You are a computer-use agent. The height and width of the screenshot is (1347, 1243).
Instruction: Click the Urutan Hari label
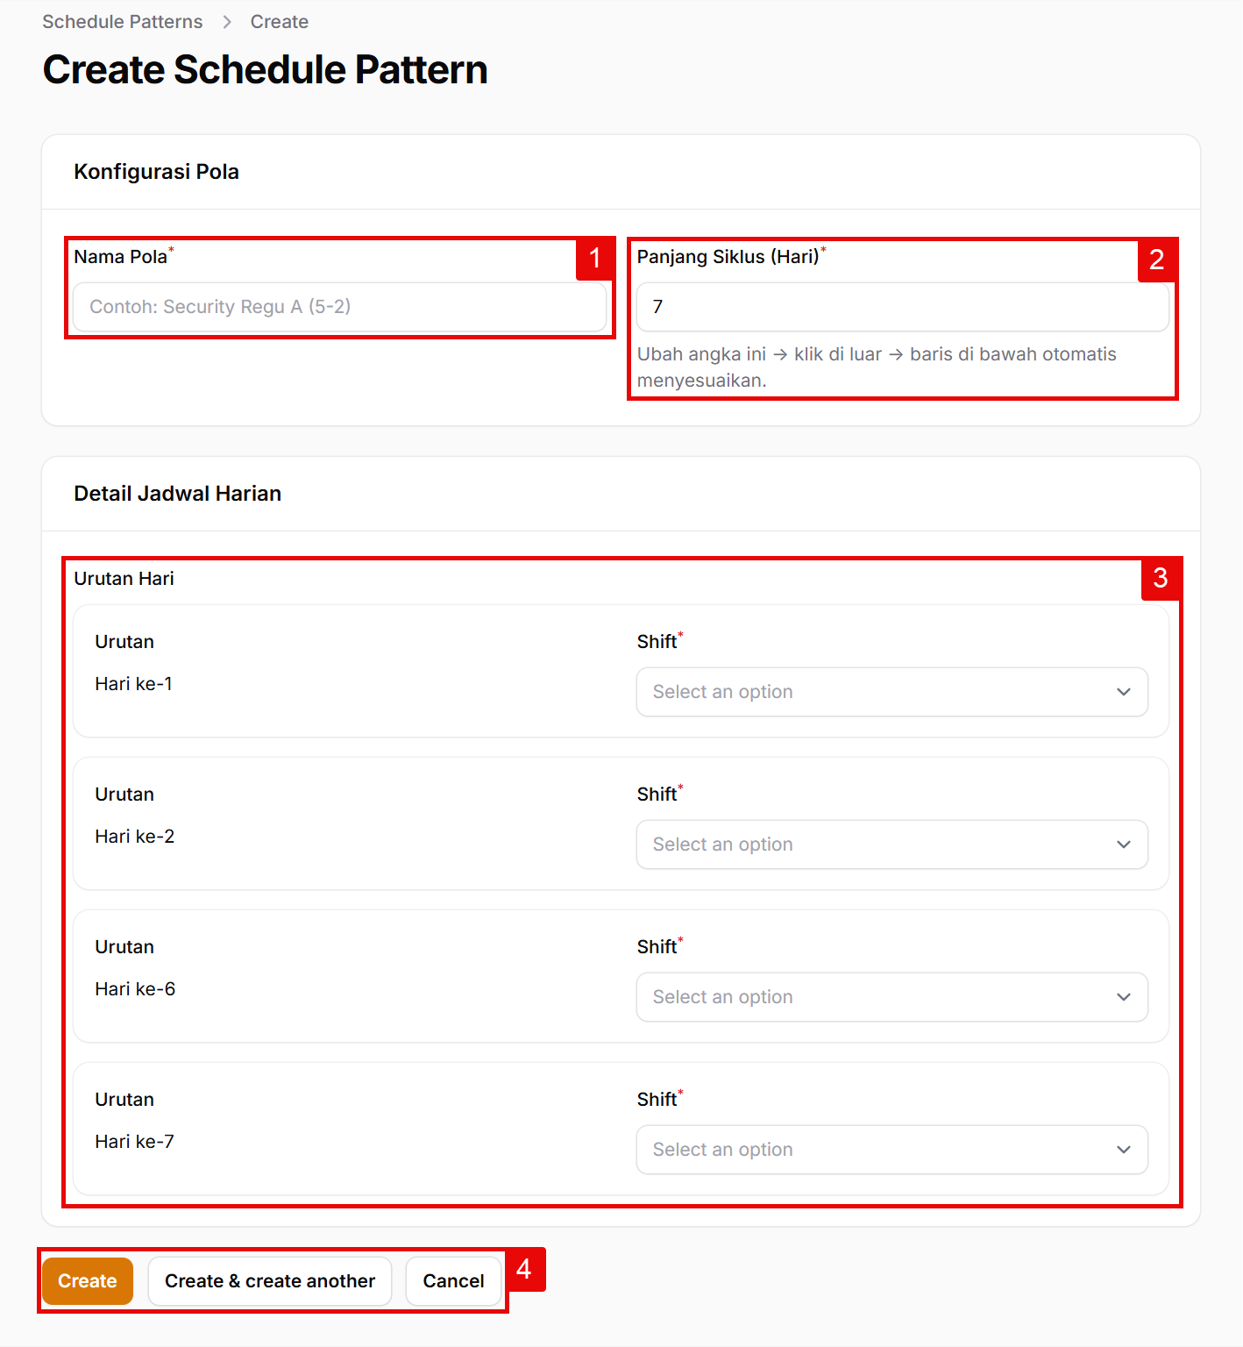point(124,579)
